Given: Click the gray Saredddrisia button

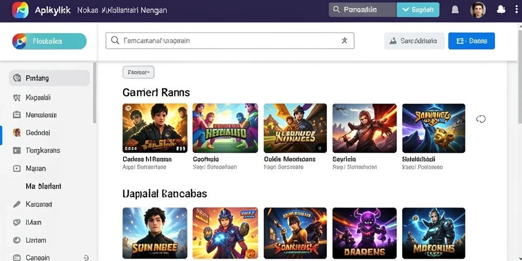Looking at the screenshot, I should [x=414, y=41].
